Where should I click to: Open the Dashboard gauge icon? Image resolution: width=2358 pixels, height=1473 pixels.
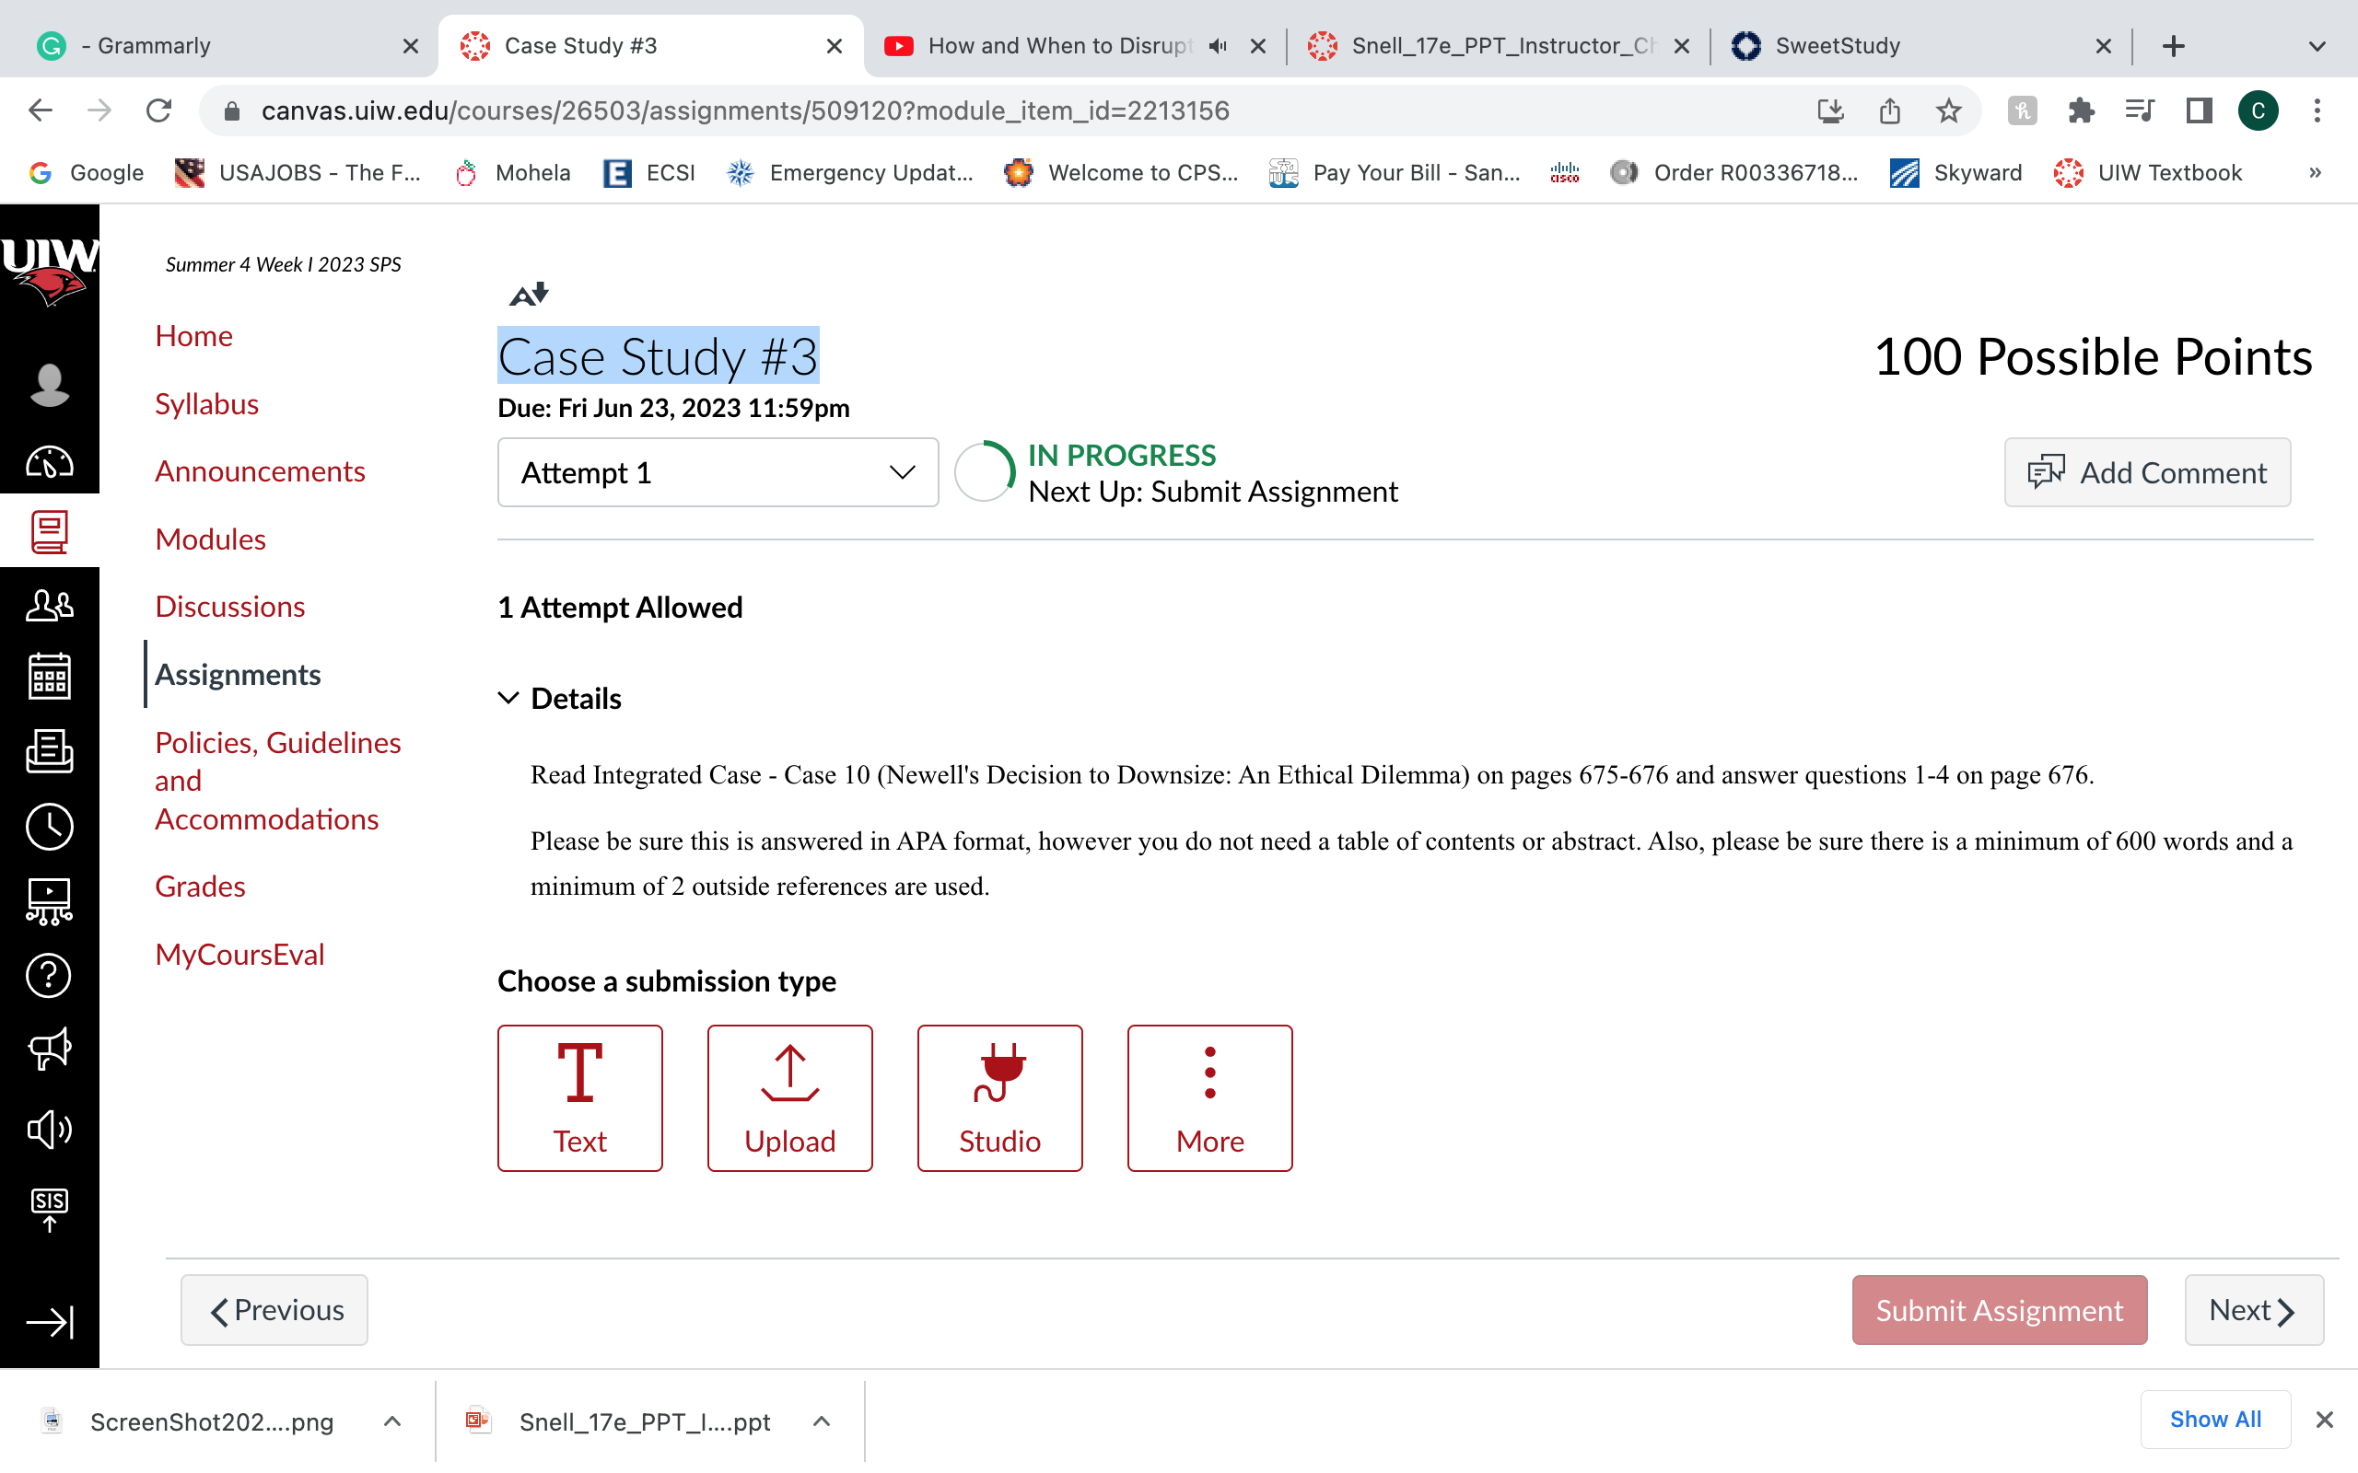(49, 461)
